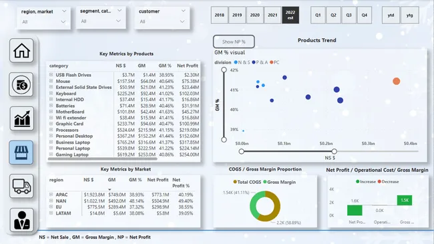Viewport: 434px width, 244px height.
Task: Open the marketing store icon page
Action: 21,152
